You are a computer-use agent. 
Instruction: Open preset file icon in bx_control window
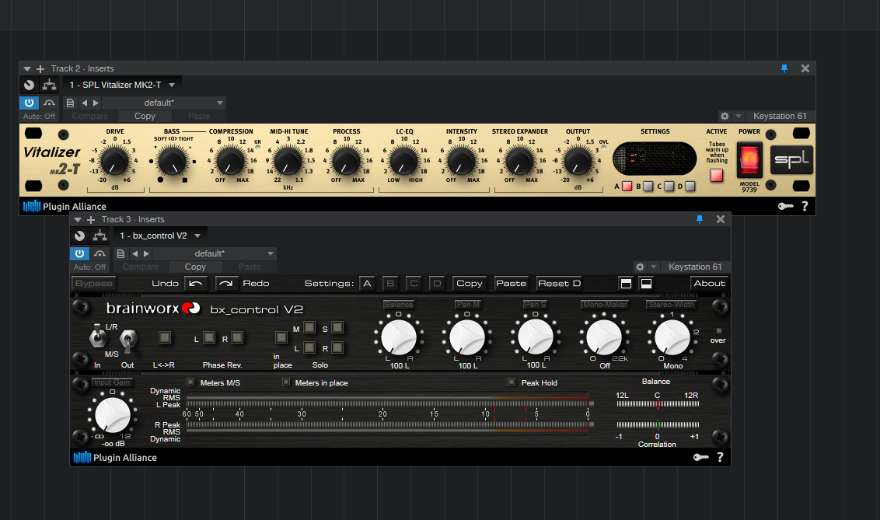pos(120,253)
